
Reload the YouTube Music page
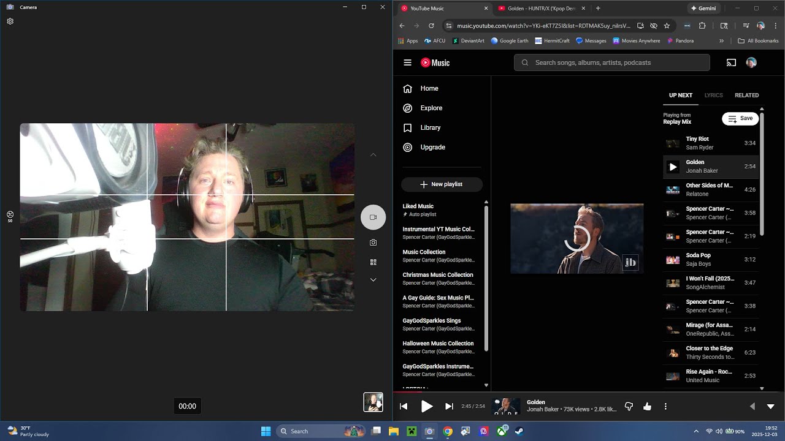tap(431, 26)
